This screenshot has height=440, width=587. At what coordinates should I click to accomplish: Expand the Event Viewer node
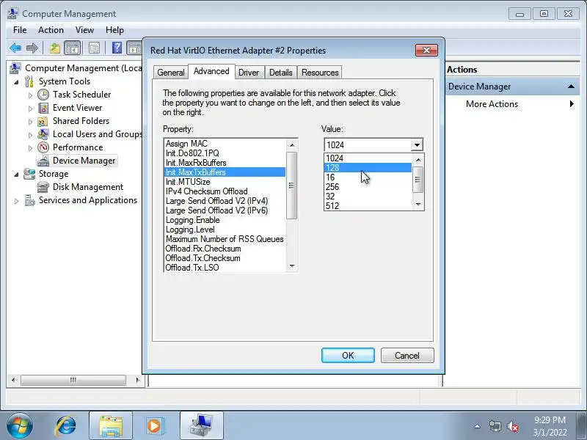pos(30,109)
